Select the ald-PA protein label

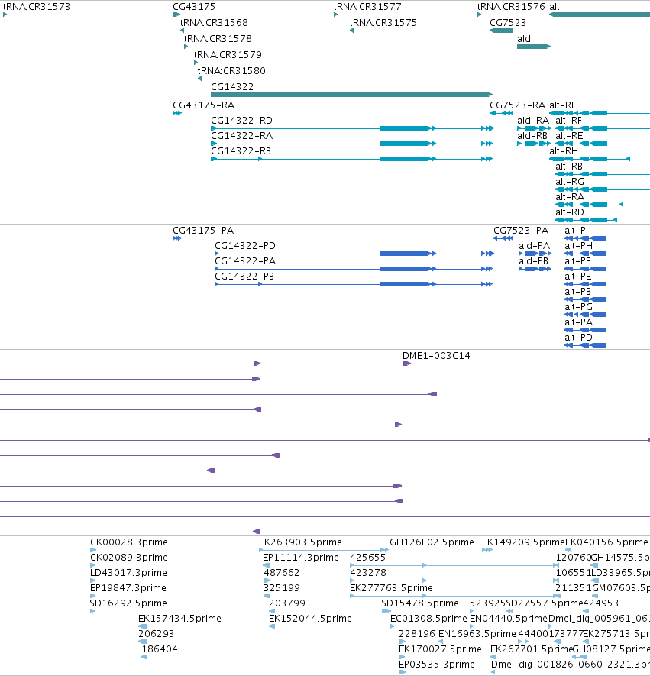[535, 246]
